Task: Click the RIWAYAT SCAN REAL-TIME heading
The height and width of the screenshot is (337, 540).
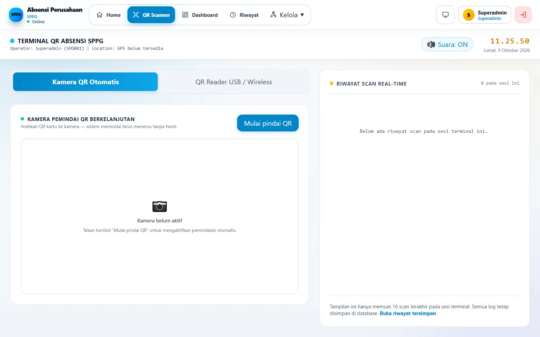Action: (x=371, y=84)
